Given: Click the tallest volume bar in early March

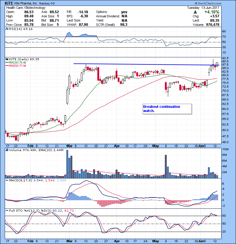Looking at the screenshot, I should [67, 164].
